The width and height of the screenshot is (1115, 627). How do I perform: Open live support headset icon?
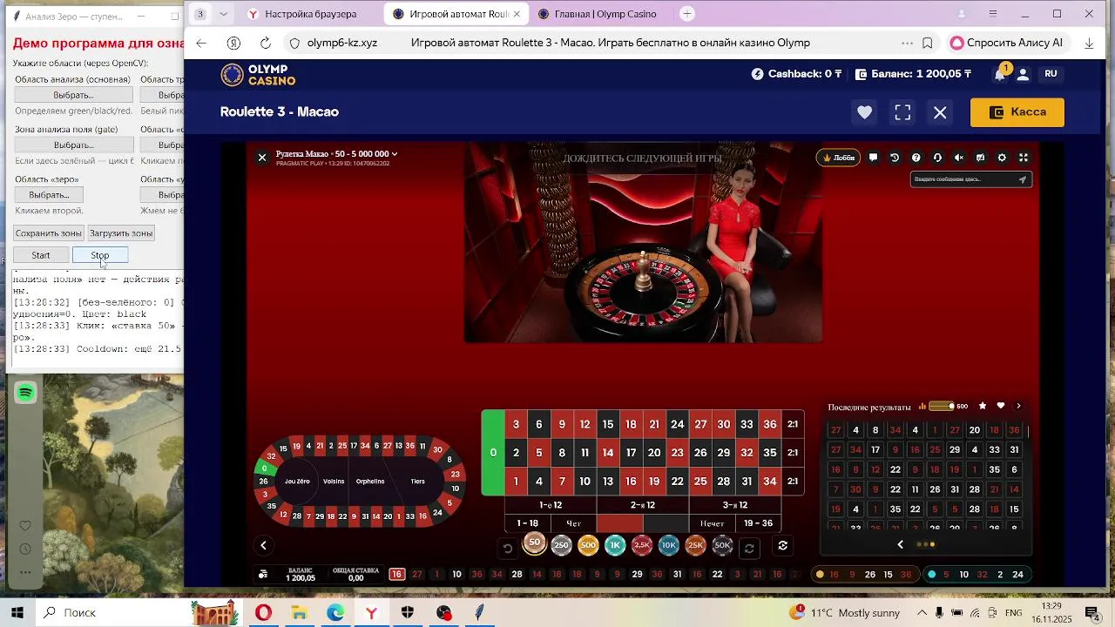[x=937, y=158]
